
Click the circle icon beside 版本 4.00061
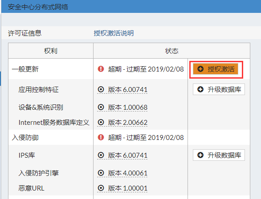[101, 173]
